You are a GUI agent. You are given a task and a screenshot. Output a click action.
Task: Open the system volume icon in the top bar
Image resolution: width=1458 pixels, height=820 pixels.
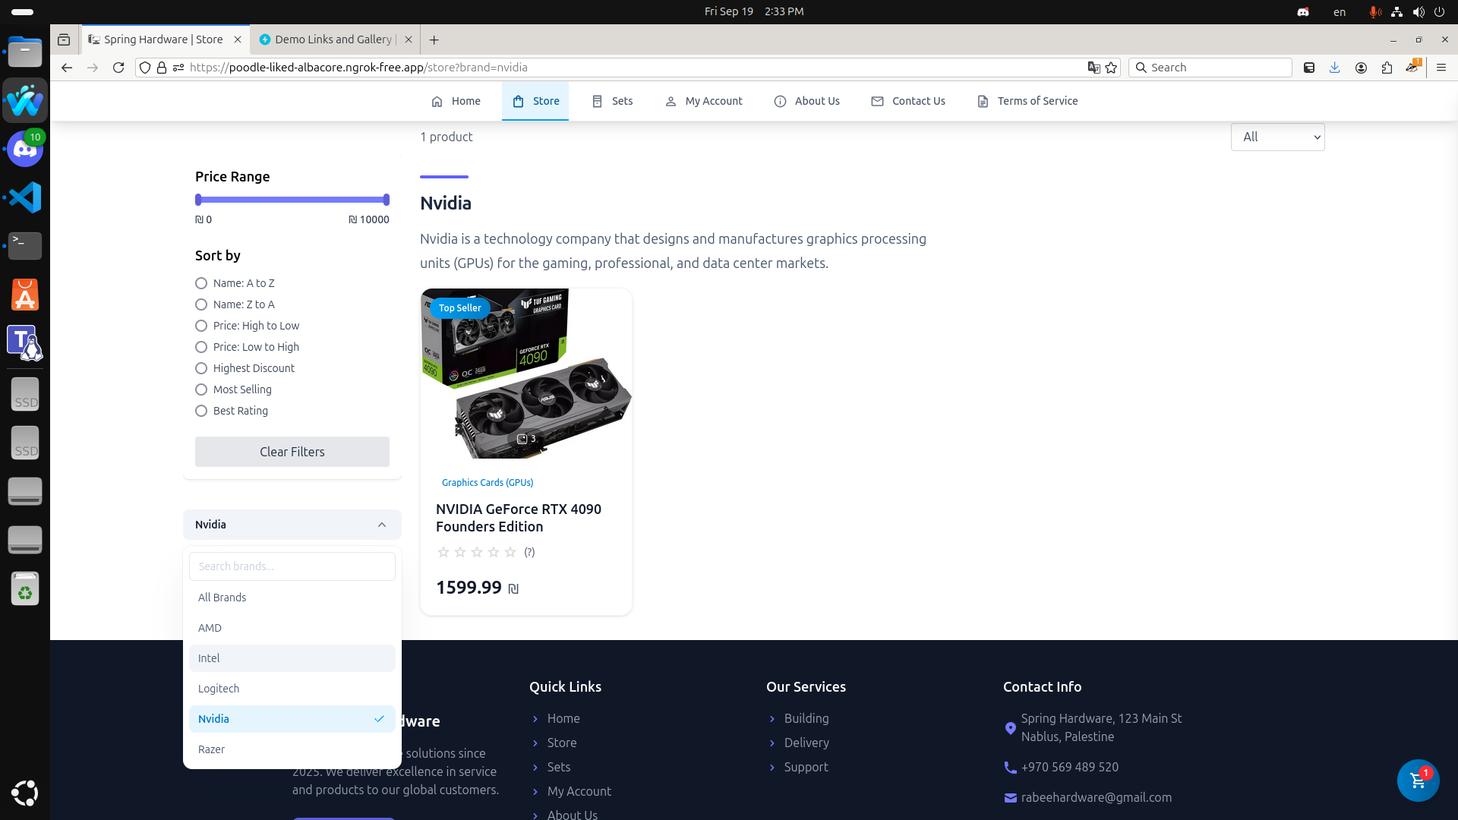1419,11
